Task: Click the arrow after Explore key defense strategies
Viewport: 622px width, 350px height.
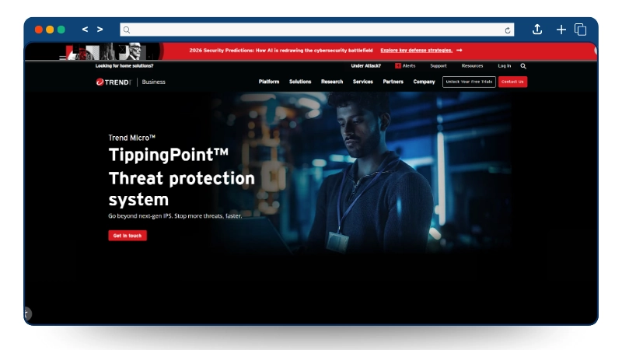Action: (460, 51)
